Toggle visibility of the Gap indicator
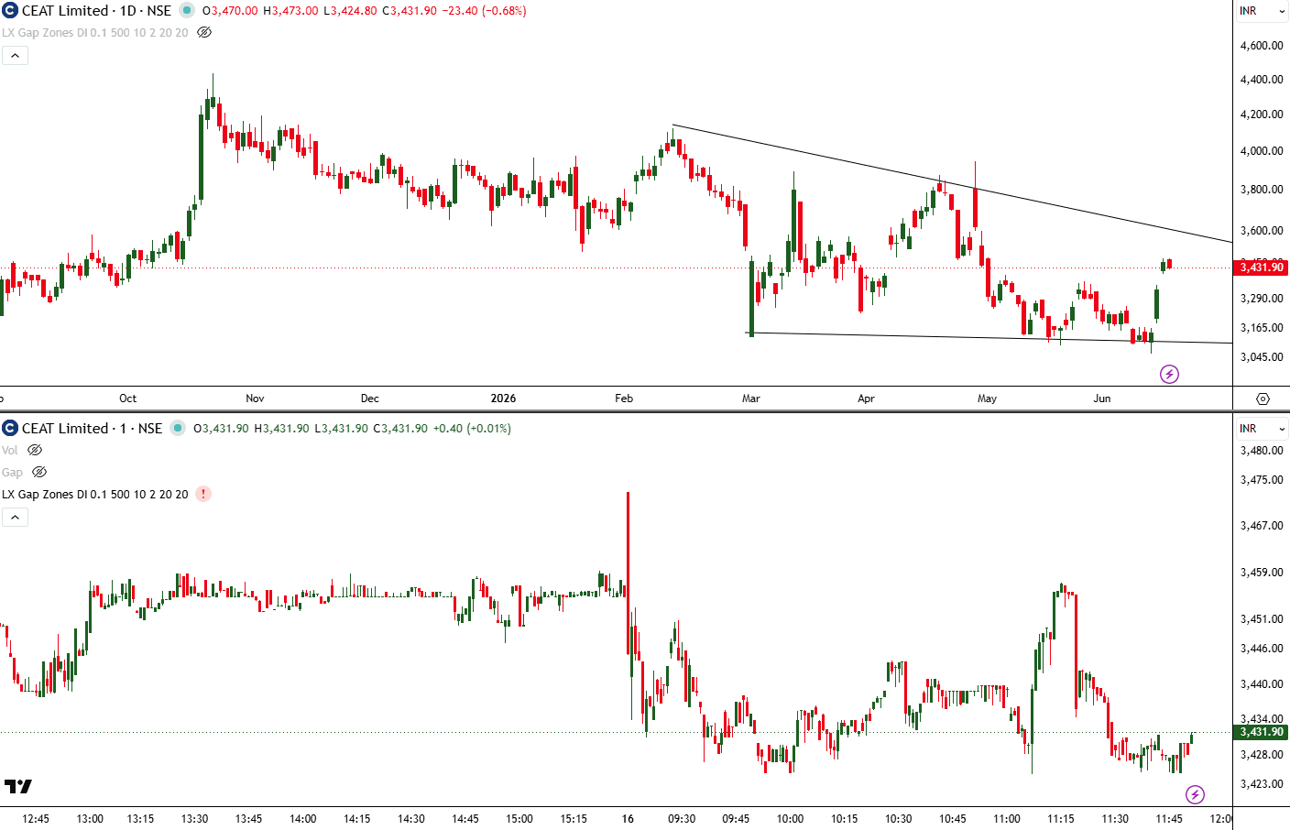1290x830 pixels. 39,472
